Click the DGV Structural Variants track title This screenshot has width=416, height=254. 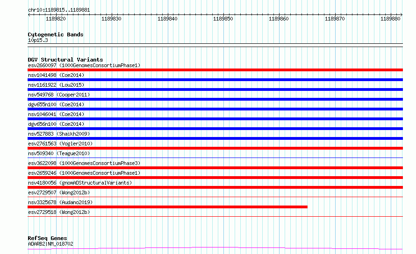(65, 60)
